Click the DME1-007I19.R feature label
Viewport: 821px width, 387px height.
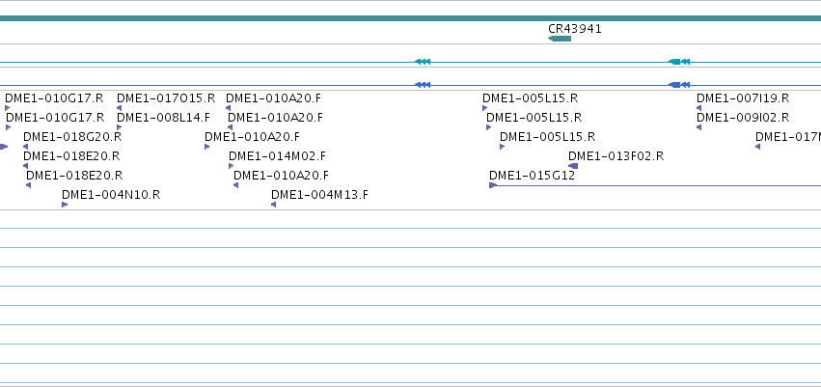point(743,98)
